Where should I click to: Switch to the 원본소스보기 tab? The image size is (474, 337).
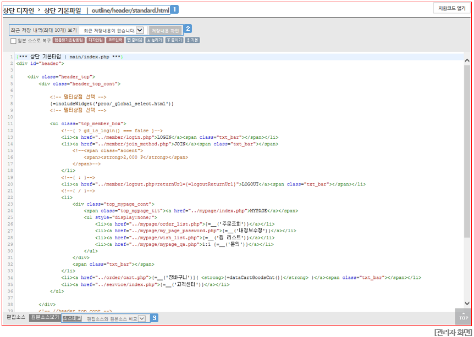(x=45, y=318)
